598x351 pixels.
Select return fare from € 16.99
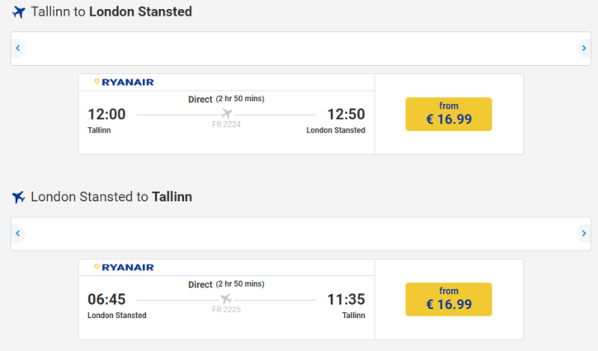tap(449, 299)
